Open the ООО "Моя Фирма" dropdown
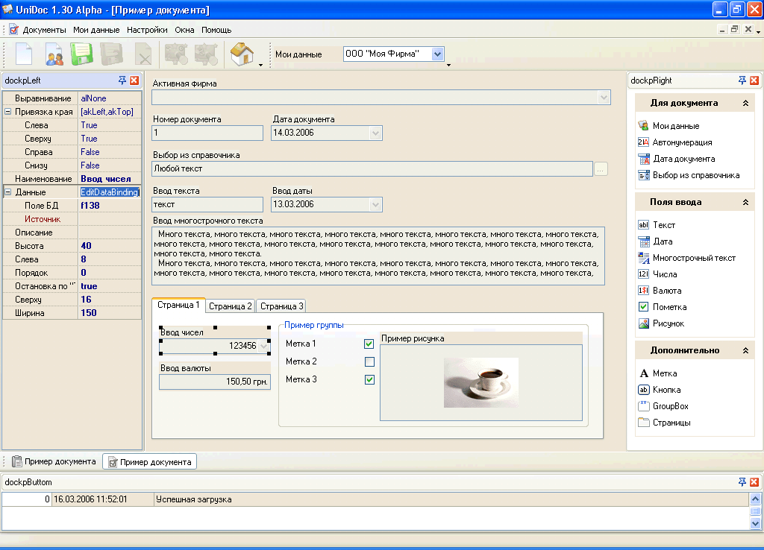The height and width of the screenshot is (550, 764). click(438, 54)
